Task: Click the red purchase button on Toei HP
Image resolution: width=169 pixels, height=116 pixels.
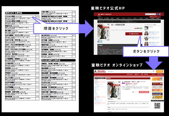Action: (134, 34)
